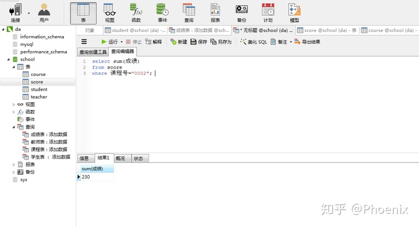Open saved query 教师表：添加数据
Viewport: 419px width, 227px height.
click(49, 142)
